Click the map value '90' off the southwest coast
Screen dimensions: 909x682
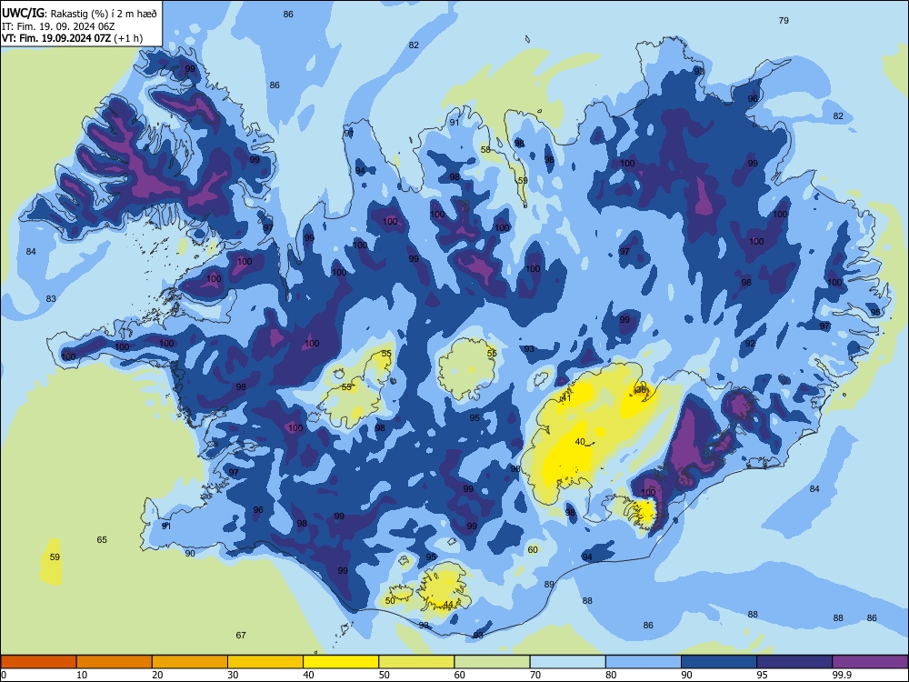[190, 553]
